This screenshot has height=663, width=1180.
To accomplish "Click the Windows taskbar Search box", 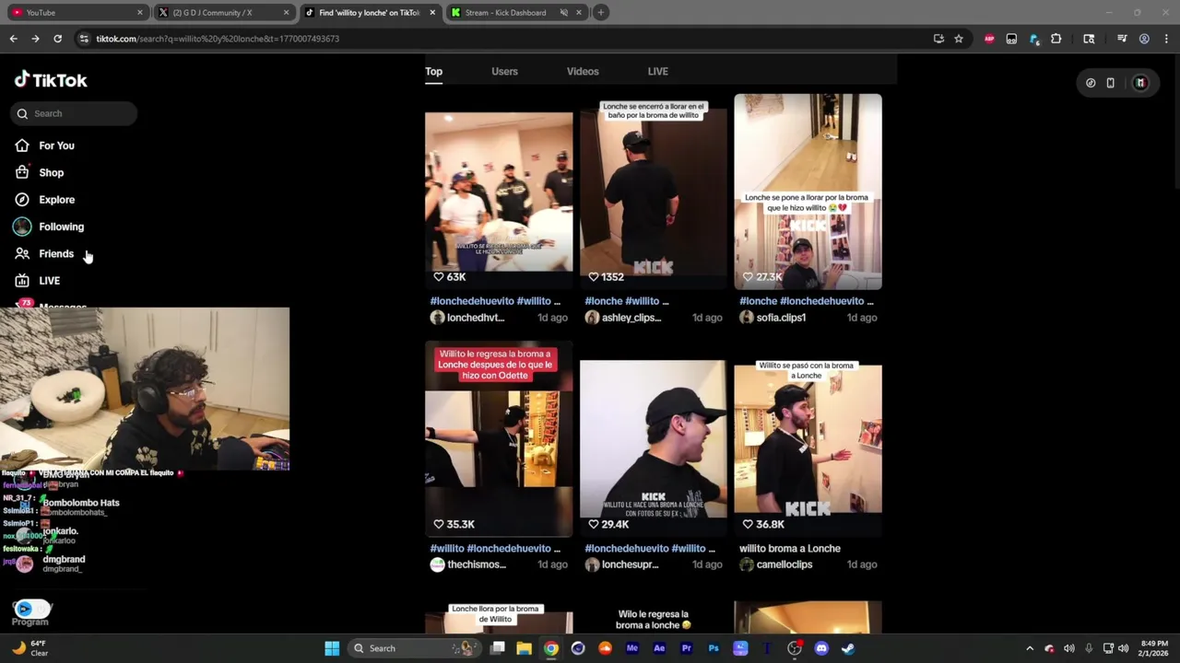I will 415,648.
